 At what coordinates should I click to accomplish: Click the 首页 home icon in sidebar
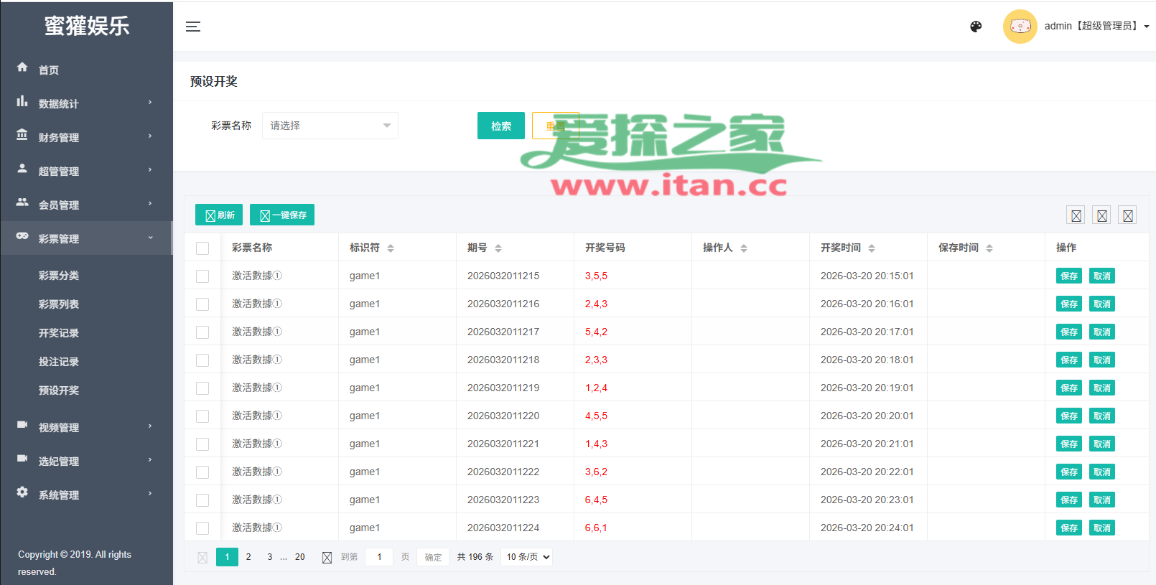tap(22, 67)
